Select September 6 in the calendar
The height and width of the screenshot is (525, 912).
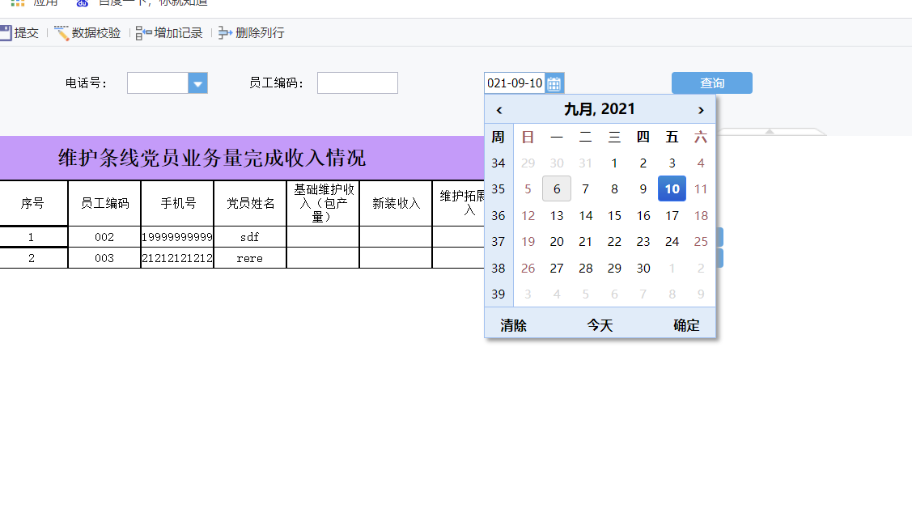point(557,188)
